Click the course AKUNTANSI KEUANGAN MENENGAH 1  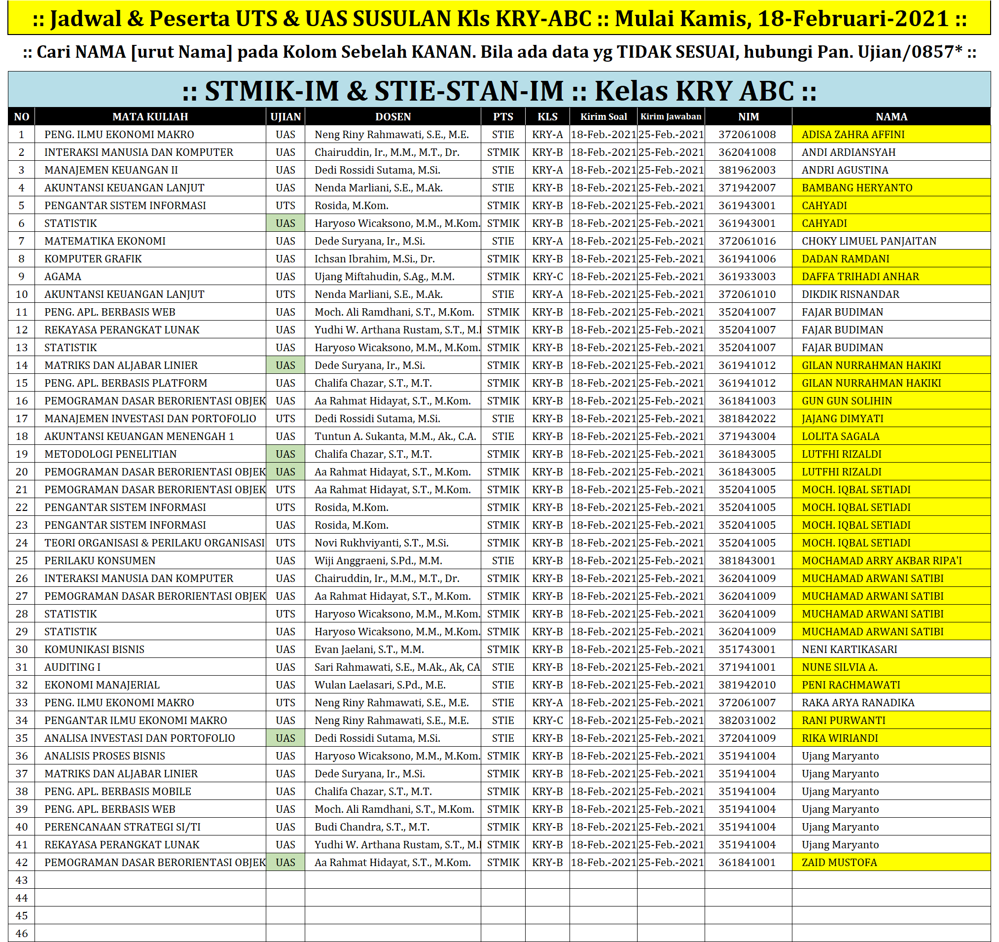coord(139,436)
